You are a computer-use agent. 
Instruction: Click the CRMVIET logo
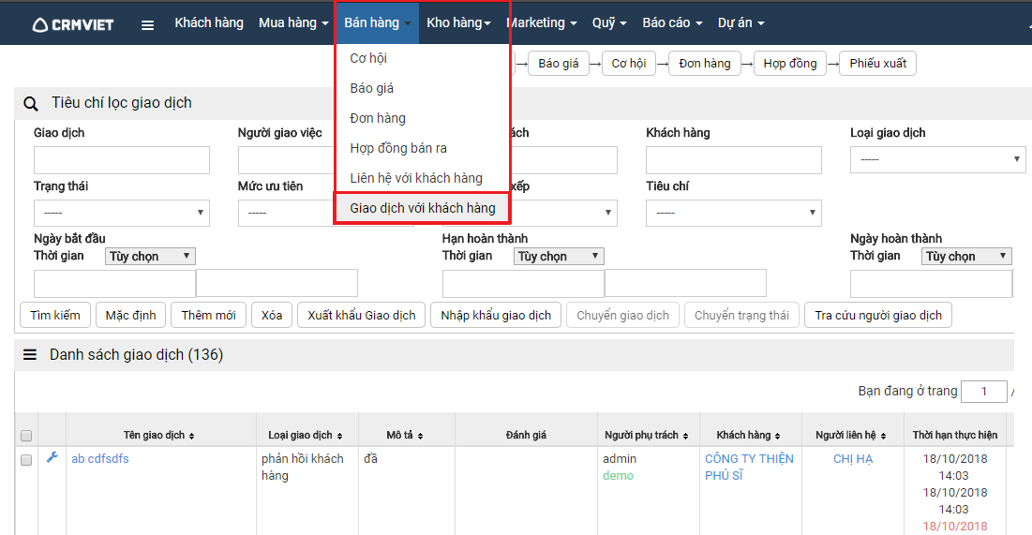click(x=73, y=25)
